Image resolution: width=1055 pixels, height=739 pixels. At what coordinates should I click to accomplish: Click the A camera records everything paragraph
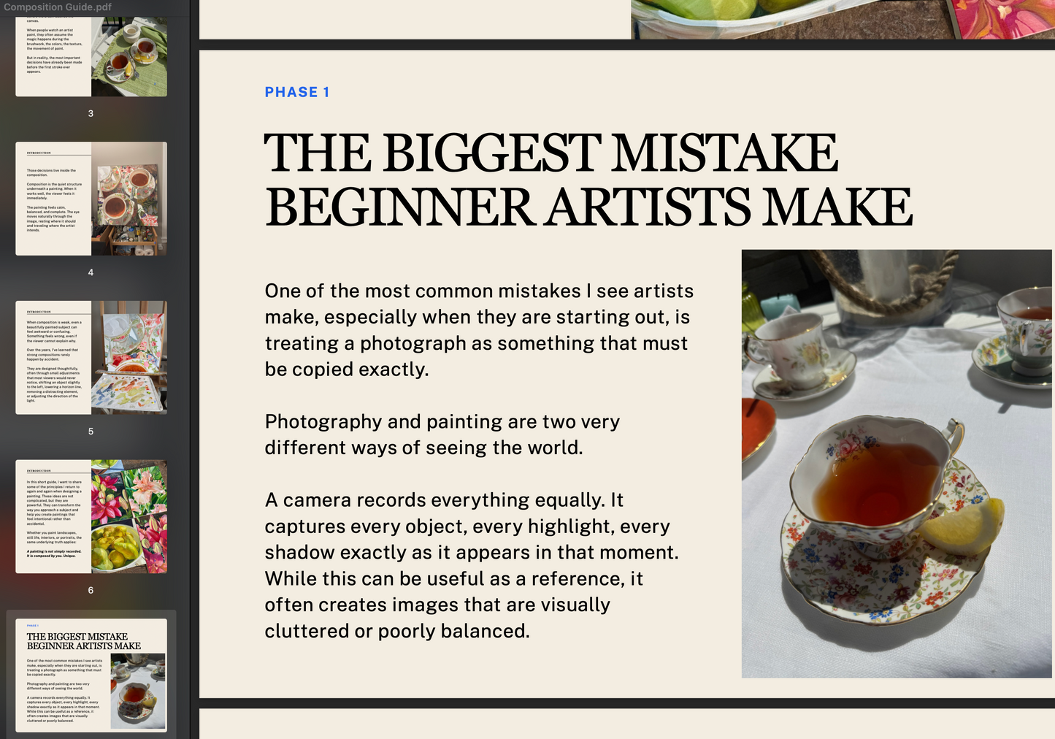(x=472, y=565)
